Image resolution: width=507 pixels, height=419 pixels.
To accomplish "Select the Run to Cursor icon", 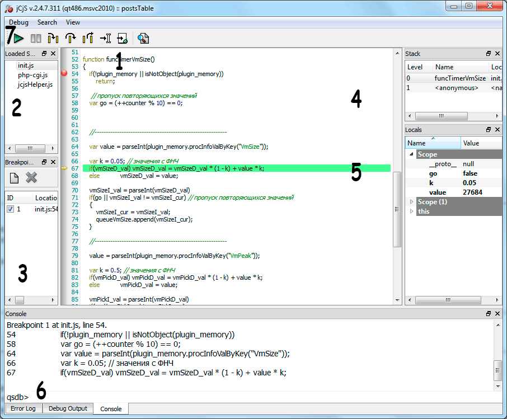I will click(105, 39).
